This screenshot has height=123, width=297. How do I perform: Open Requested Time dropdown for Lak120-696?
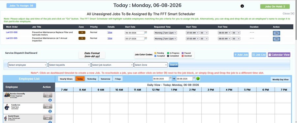[165, 33]
